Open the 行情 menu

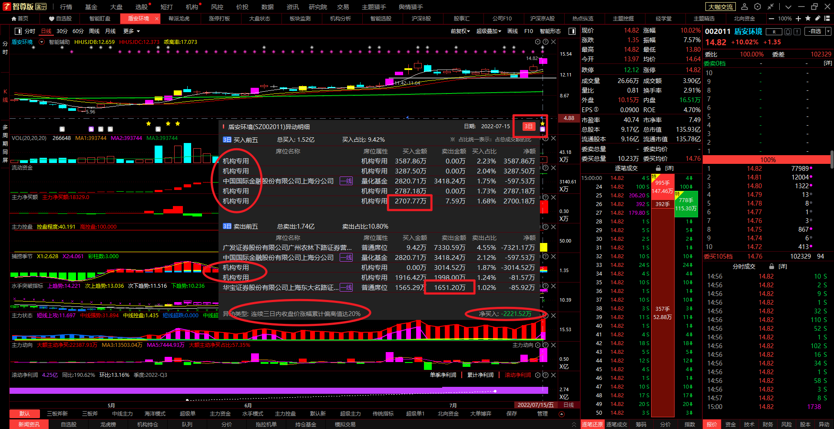(66, 7)
